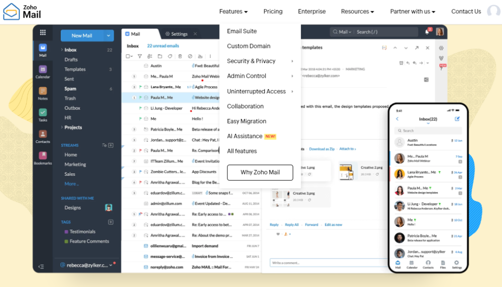Click the Search field in mail header

pos(385,32)
